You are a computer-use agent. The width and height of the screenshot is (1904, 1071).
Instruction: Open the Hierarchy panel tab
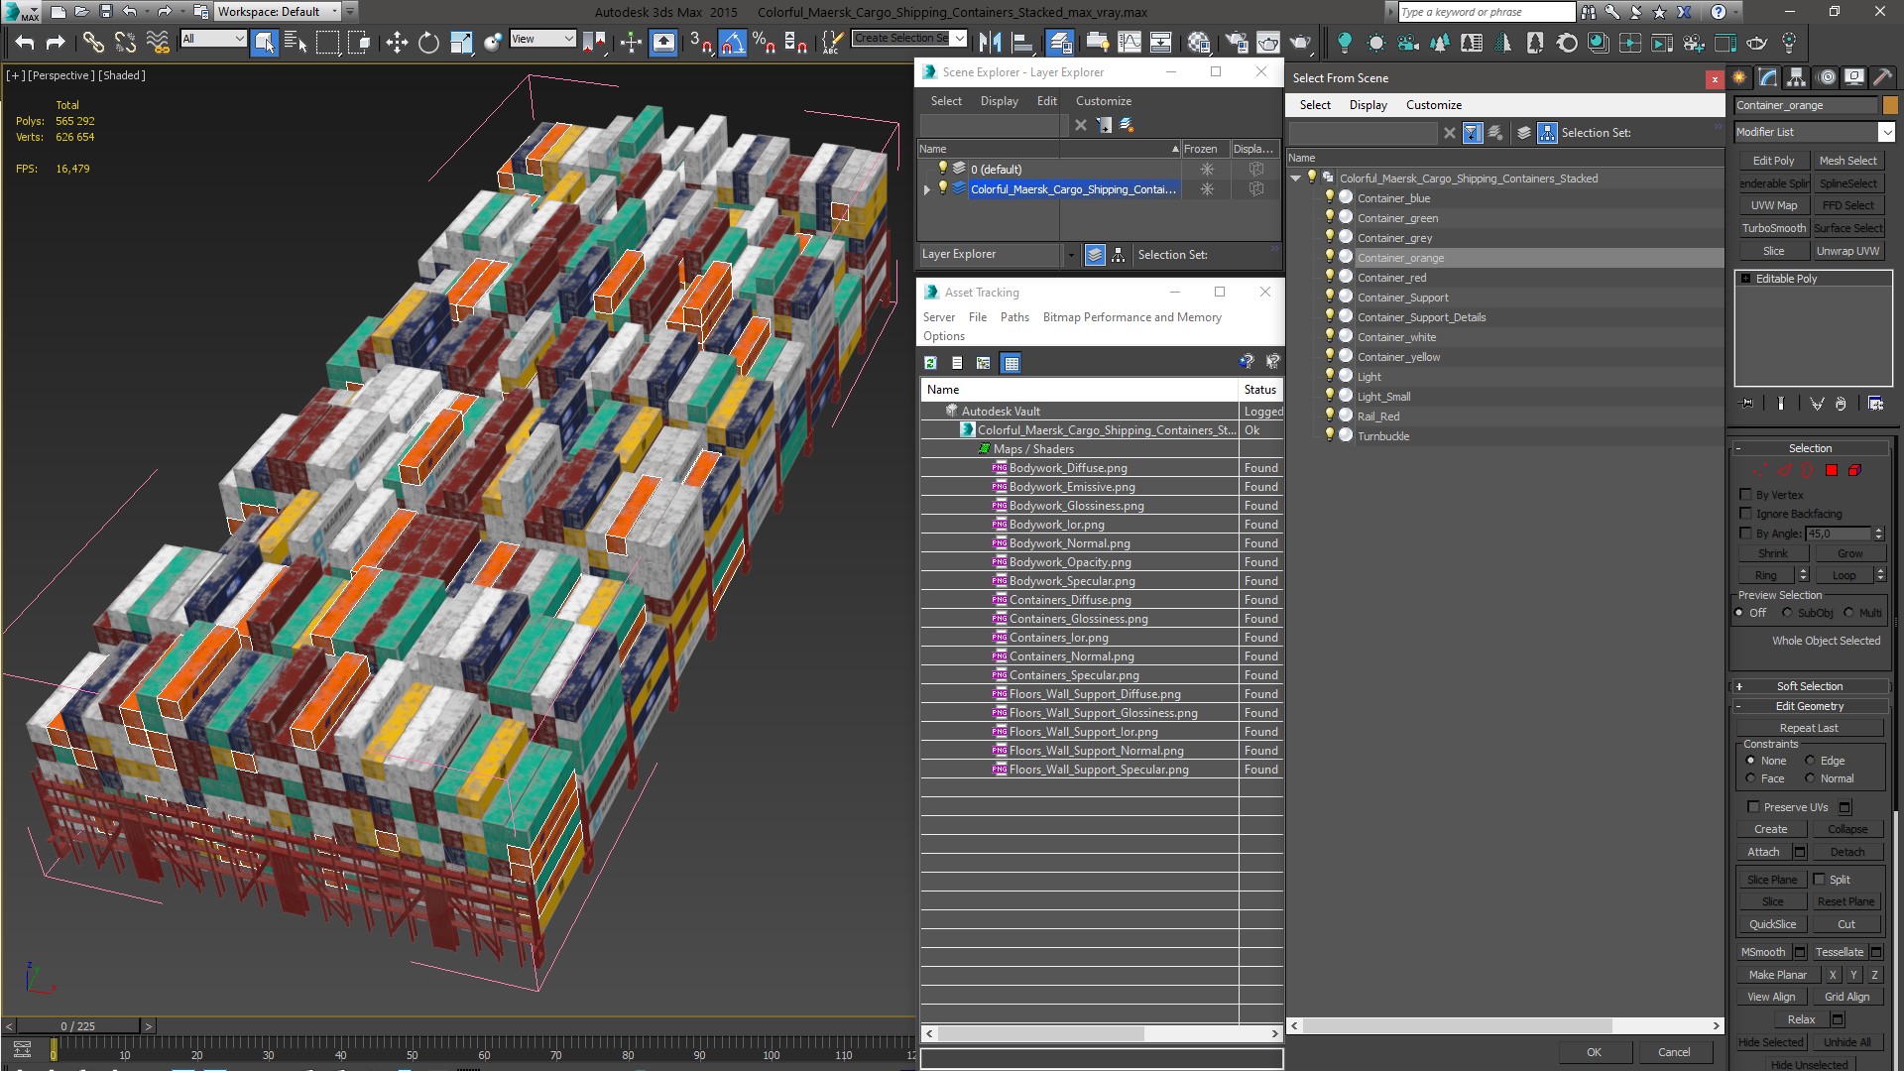coord(1796,77)
